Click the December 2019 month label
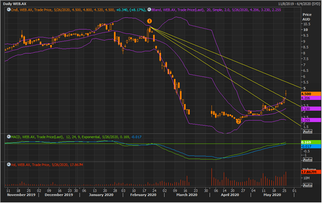Screen dimensions: 322x203 pos(59,194)
